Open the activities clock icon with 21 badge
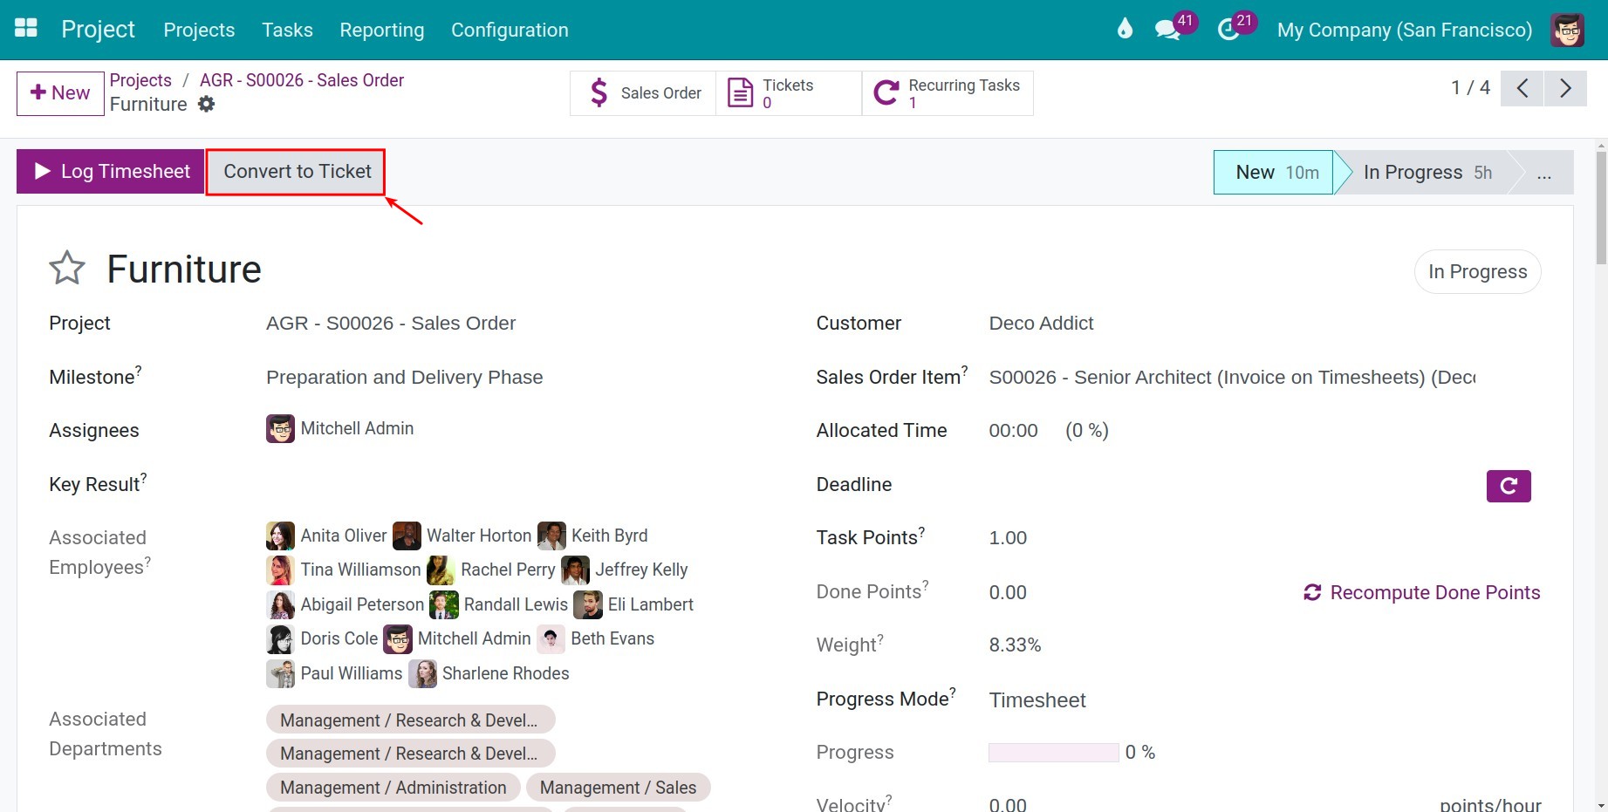This screenshot has width=1608, height=812. pyautogui.click(x=1228, y=30)
